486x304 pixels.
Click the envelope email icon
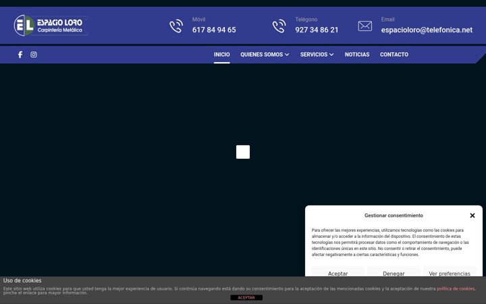point(364,26)
